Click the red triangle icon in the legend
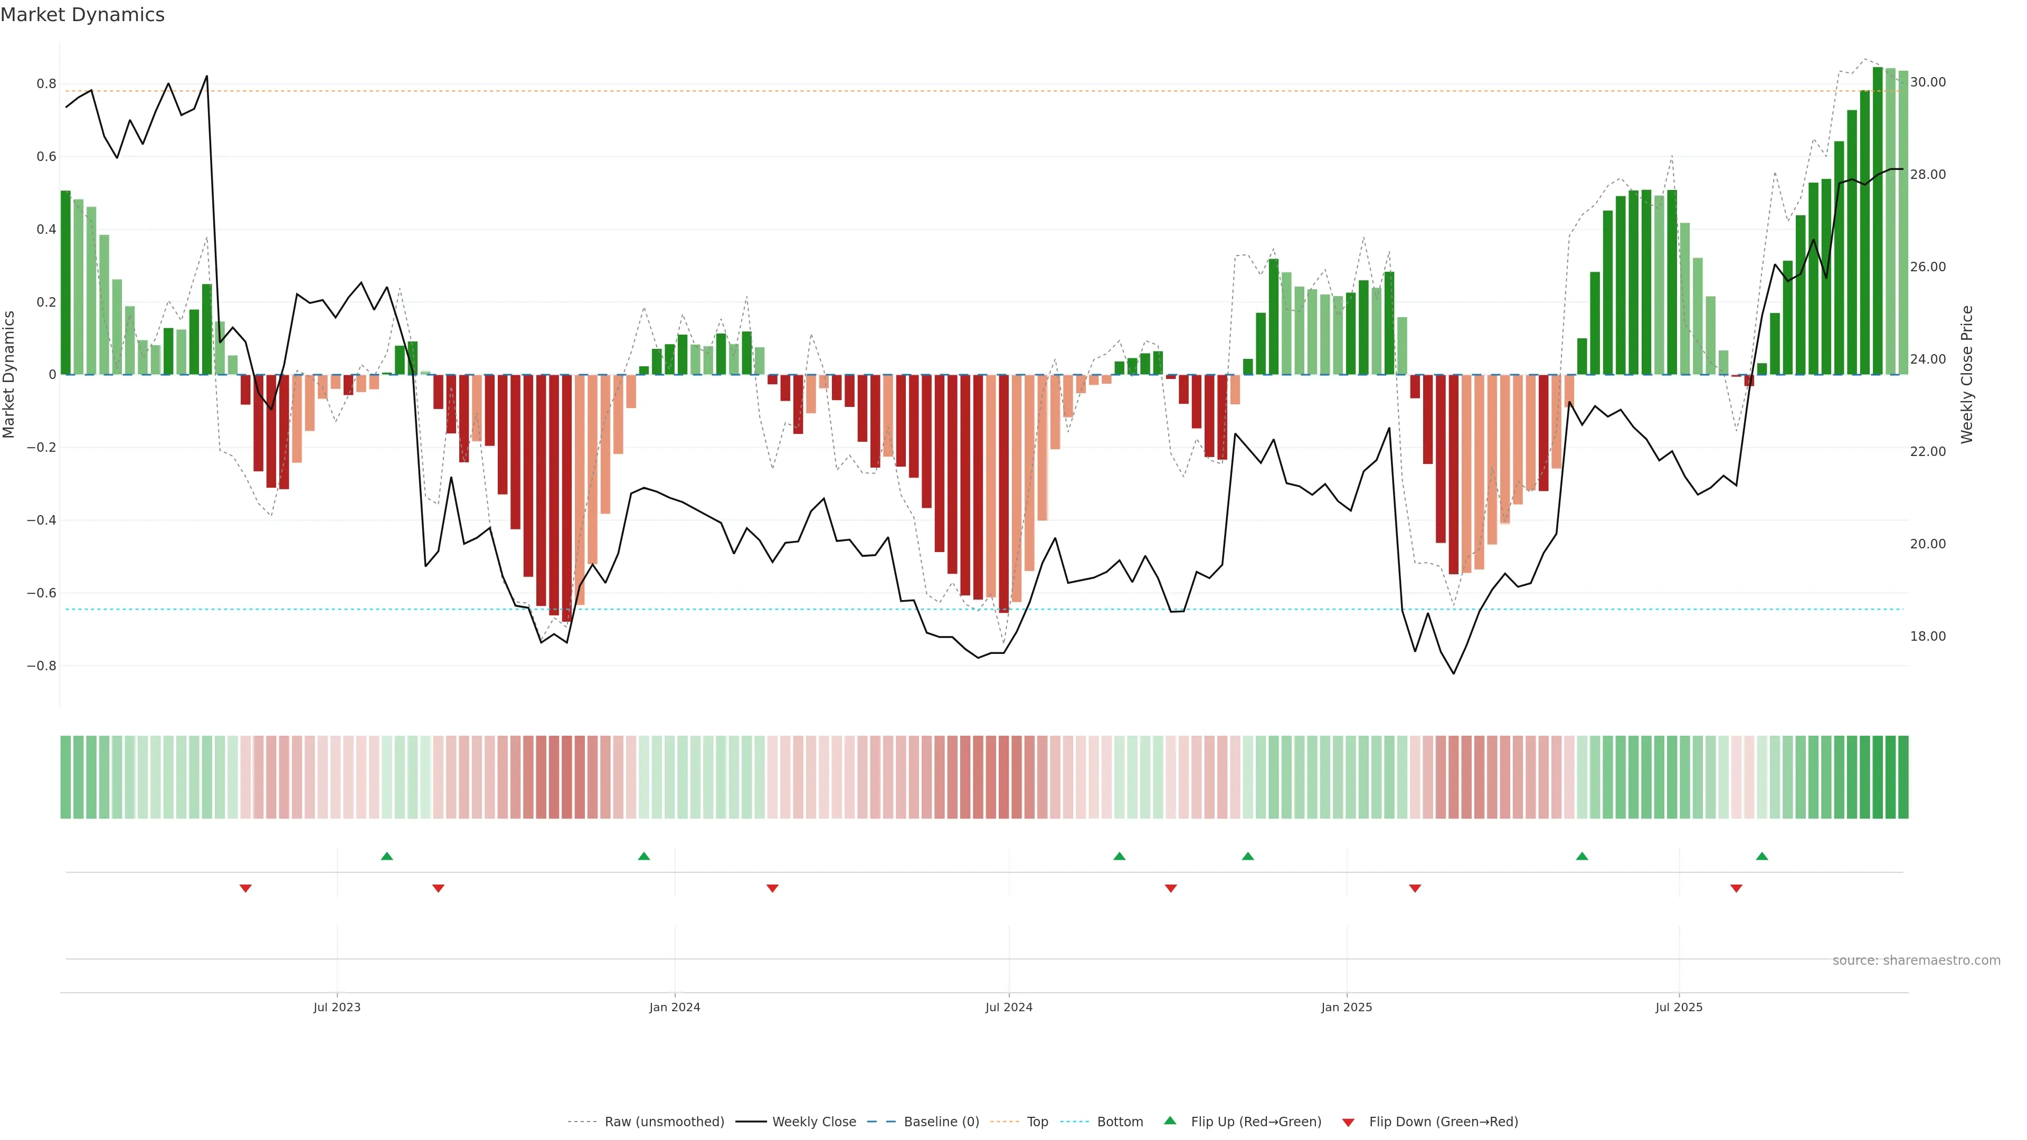This screenshot has width=2027, height=1140. click(1348, 1122)
